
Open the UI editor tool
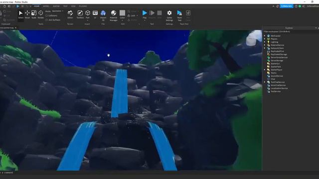(x=95, y=14)
